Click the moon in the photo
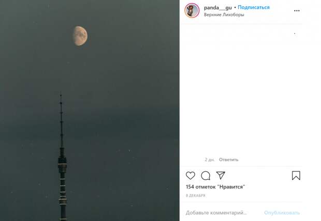The image size is (321, 221). click(80, 36)
